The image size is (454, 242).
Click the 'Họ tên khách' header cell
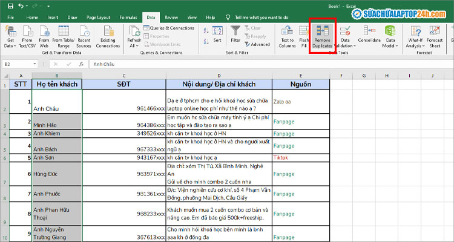coord(57,84)
